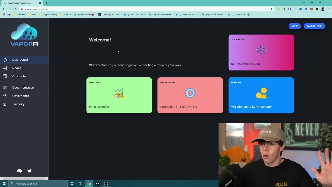
Task: Open the Extensions puzzle icon
Action: point(317,9)
